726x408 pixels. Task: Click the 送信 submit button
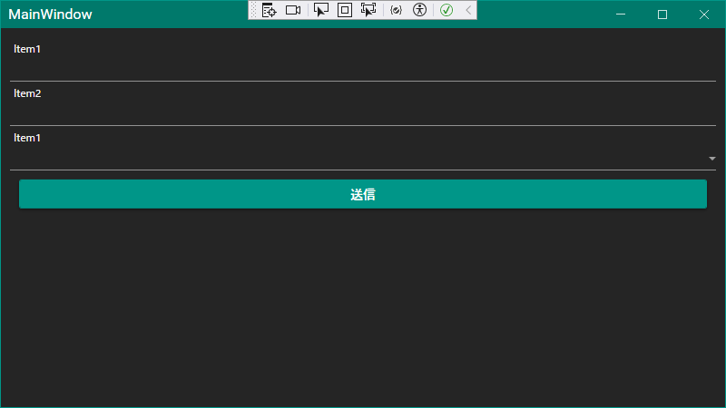[x=363, y=194]
